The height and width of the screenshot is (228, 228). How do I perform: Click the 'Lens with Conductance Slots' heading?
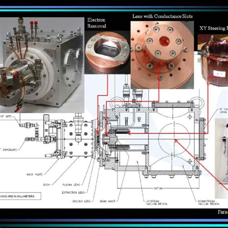click(x=163, y=16)
